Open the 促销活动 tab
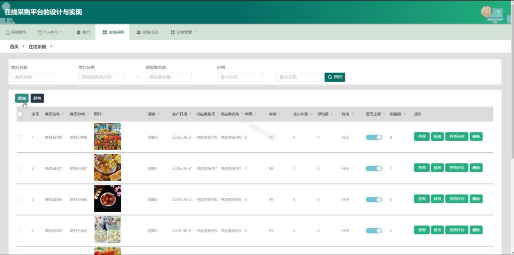514x255 pixels. pyautogui.click(x=147, y=32)
